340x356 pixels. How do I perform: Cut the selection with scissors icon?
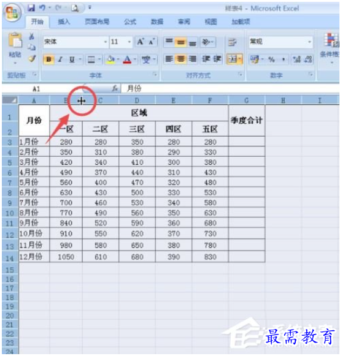pos(32,36)
